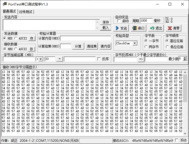Select the 一字节 one-byte radio button
The image size is (189, 144).
(x=146, y=41)
